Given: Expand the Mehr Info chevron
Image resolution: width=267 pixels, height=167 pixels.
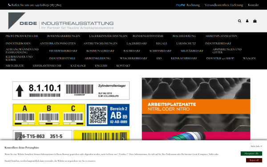Looking at the screenshot, I should [x=261, y=146].
